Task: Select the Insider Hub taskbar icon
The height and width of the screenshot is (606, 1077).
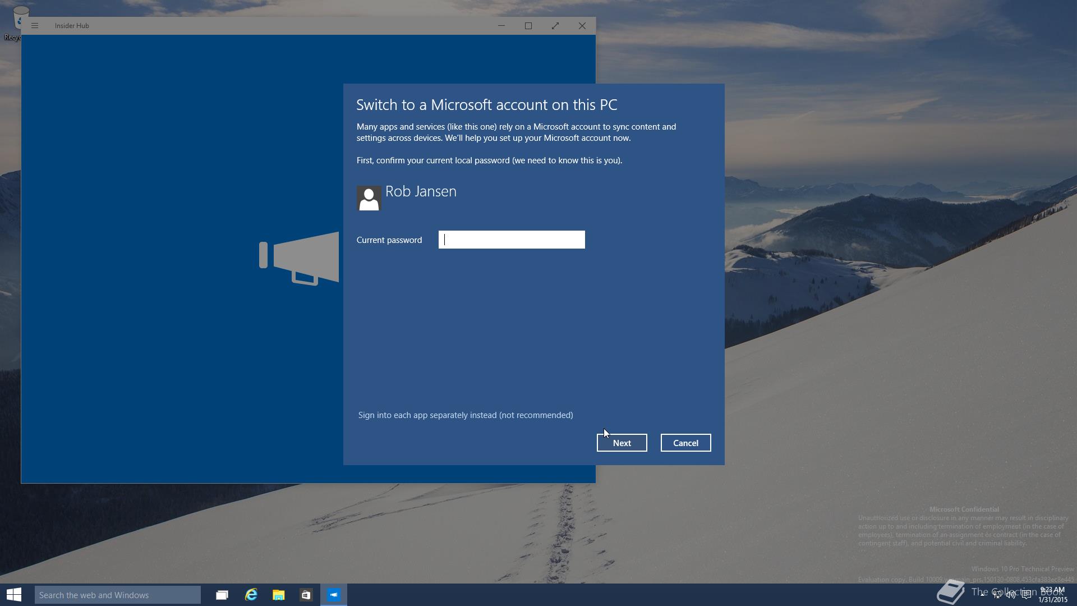Action: point(334,595)
